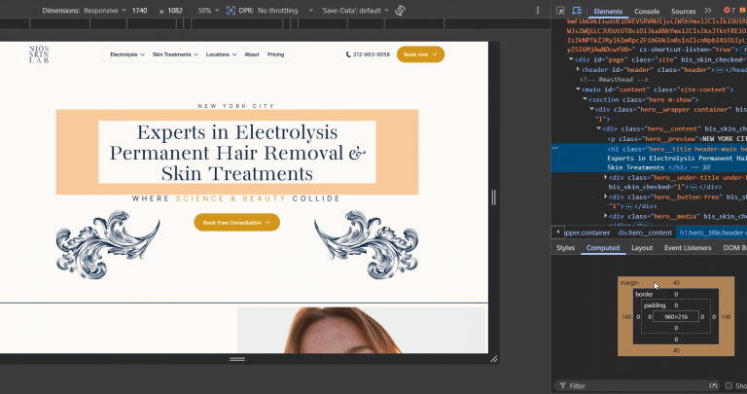Expand the div hero__under-title node

pyautogui.click(x=606, y=177)
